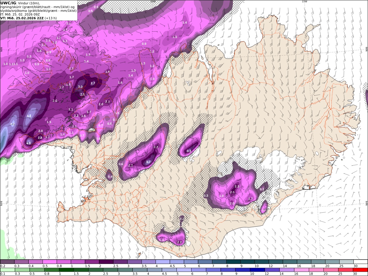Select darkest purple swatch labeled 2, top legend

[106, 262]
